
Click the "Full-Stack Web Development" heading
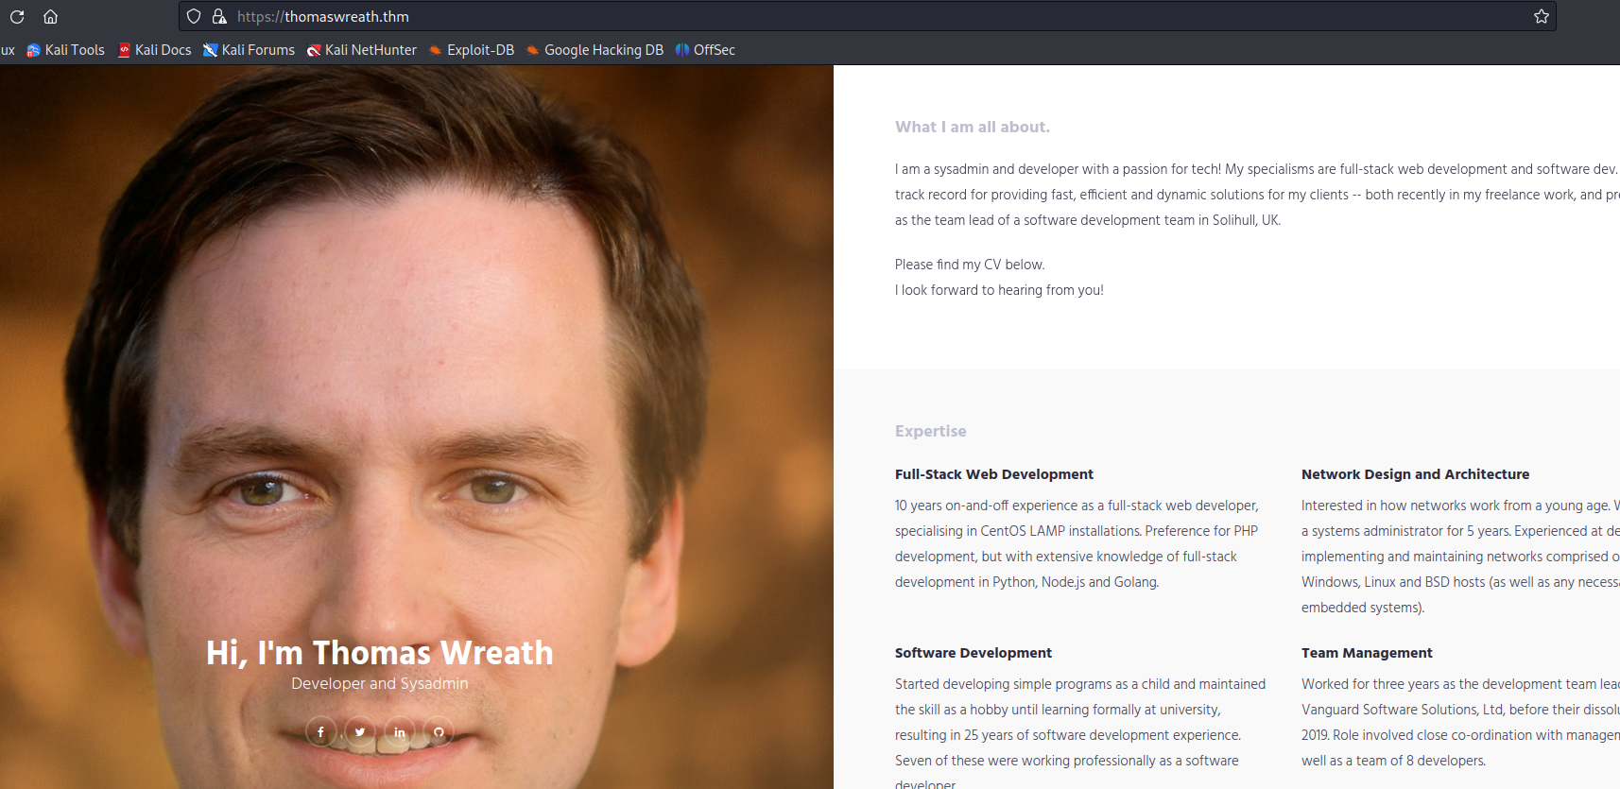point(994,474)
